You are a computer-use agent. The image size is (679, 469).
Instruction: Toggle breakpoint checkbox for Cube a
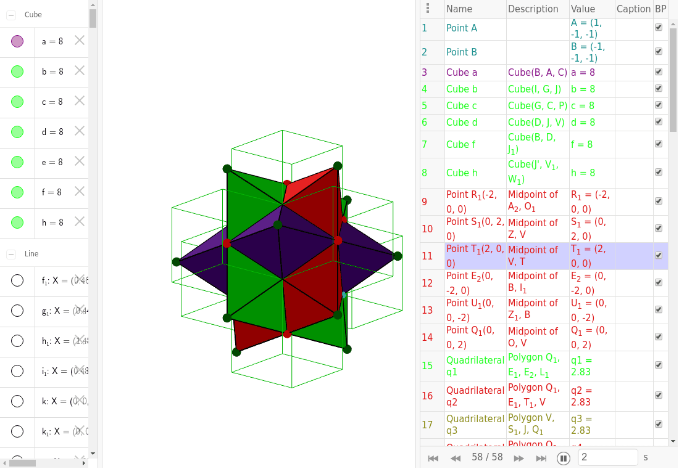(x=659, y=71)
